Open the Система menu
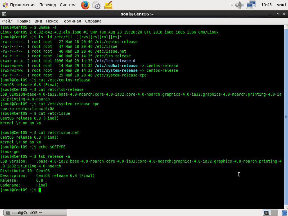Screen dimensions: 288x216 point(68,5)
